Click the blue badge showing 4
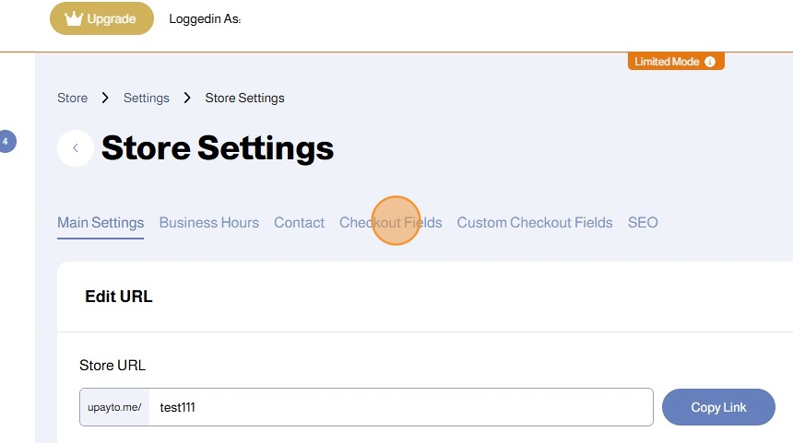 point(6,141)
